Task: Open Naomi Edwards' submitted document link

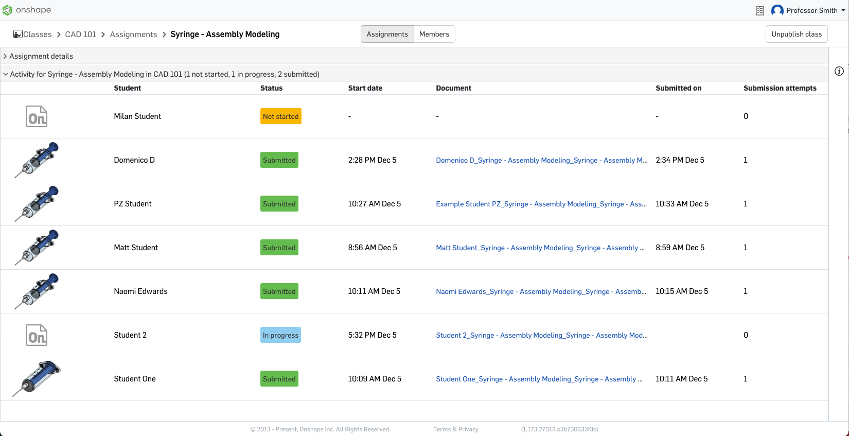Action: pos(541,291)
